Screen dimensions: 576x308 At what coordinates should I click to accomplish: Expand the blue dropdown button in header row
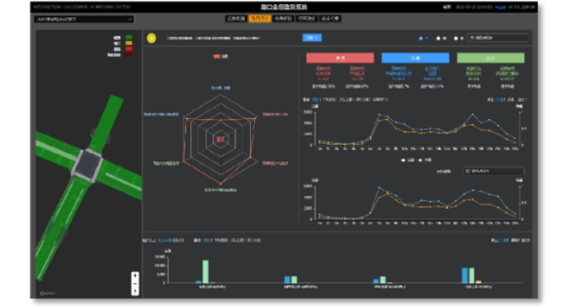click(x=312, y=38)
